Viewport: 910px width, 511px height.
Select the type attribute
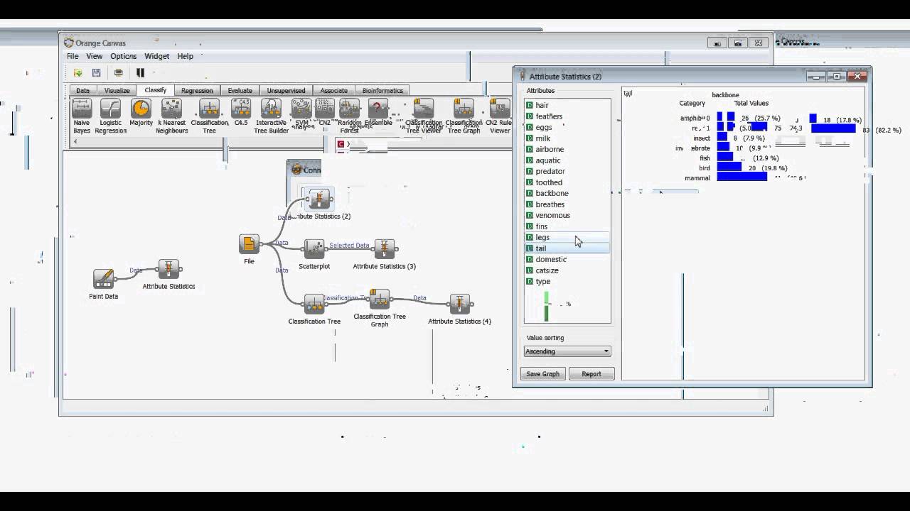(x=567, y=281)
